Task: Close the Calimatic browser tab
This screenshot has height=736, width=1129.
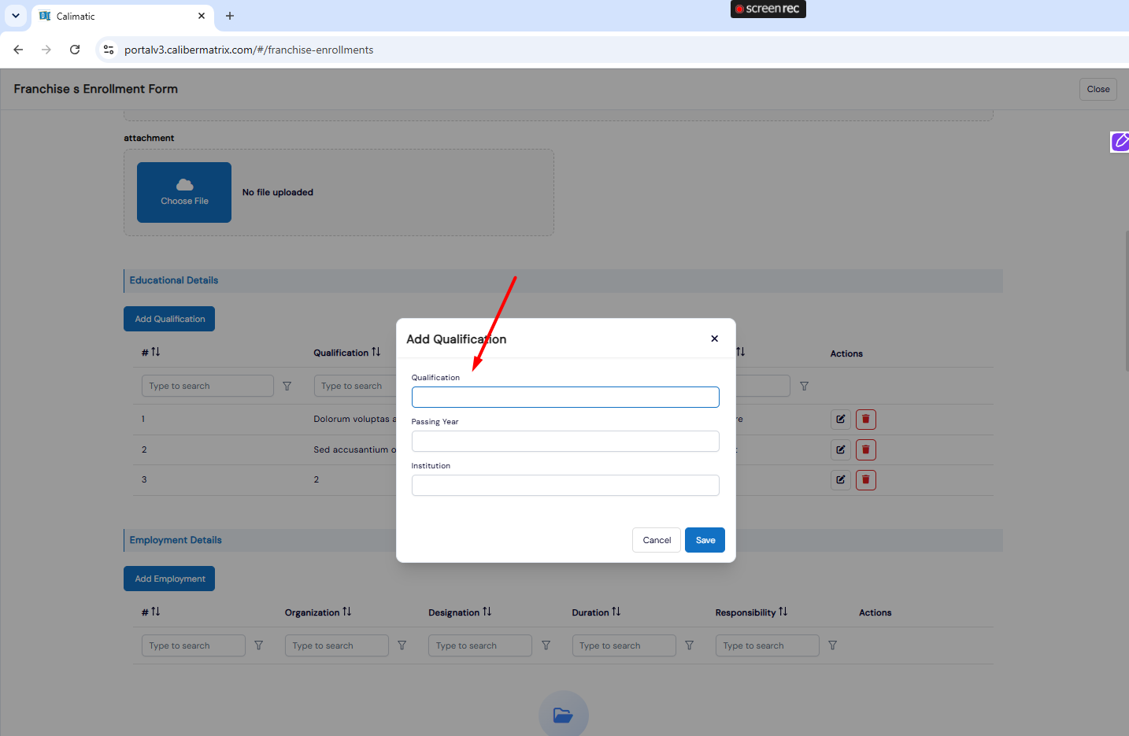Action: tap(202, 16)
